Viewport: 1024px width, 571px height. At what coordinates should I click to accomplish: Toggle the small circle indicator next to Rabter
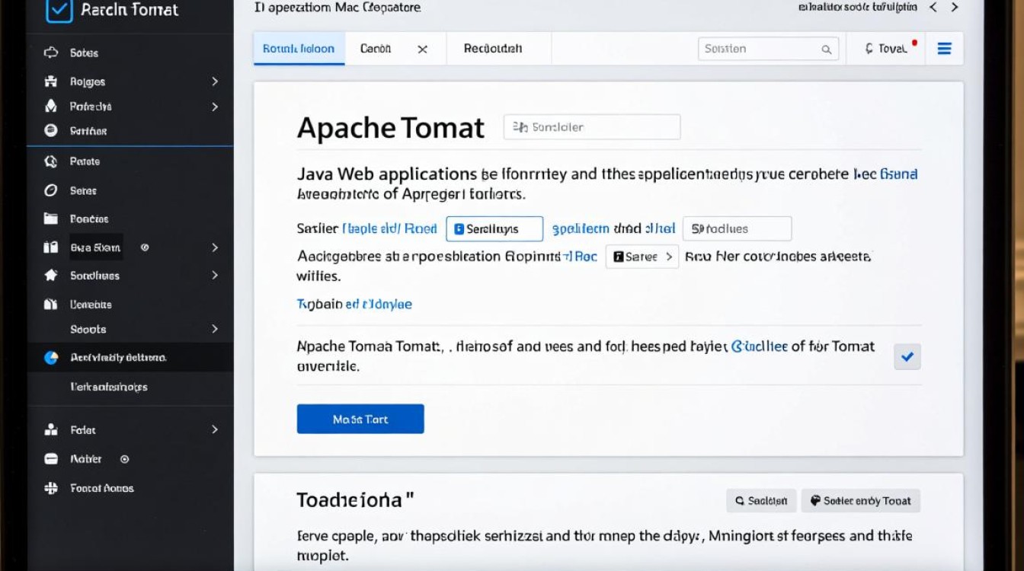pyautogui.click(x=125, y=459)
